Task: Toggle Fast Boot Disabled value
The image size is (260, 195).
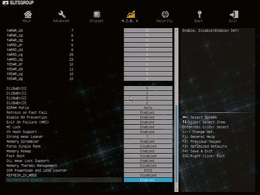Action: 148,156
